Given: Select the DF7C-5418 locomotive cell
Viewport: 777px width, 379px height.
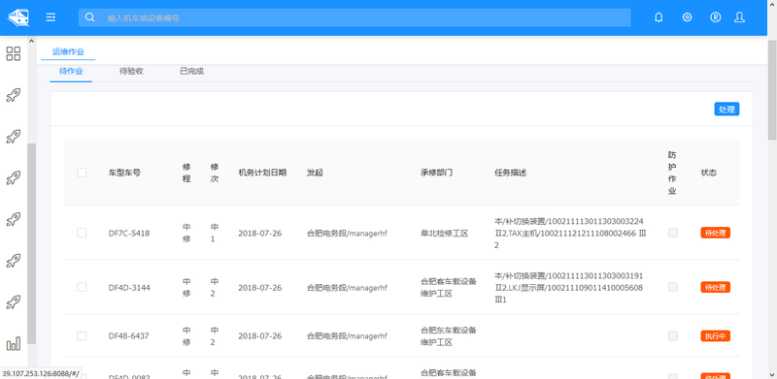Looking at the screenshot, I should tap(129, 233).
